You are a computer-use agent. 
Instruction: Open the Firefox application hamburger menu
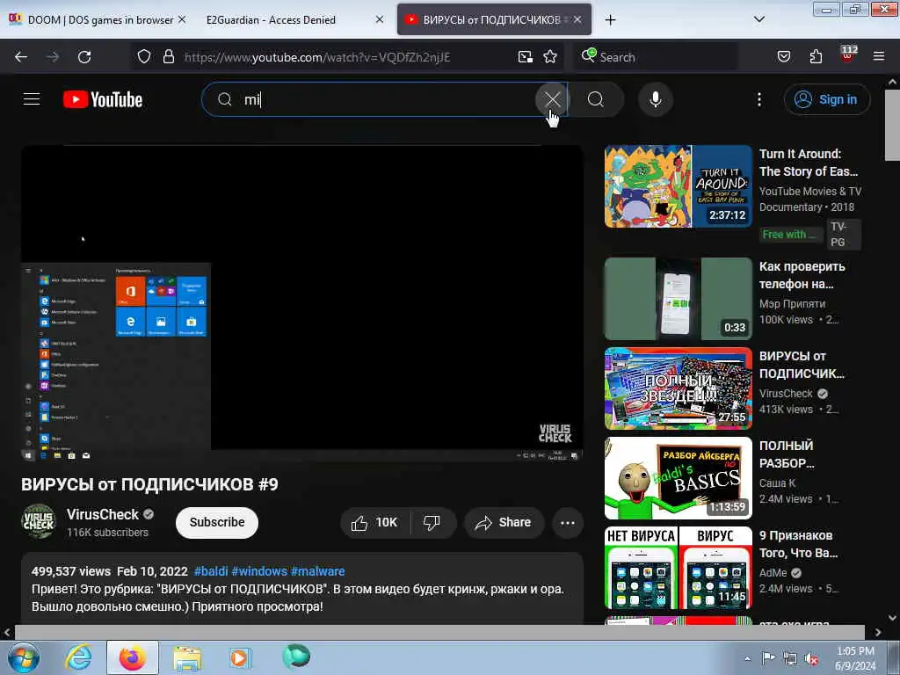(x=879, y=56)
